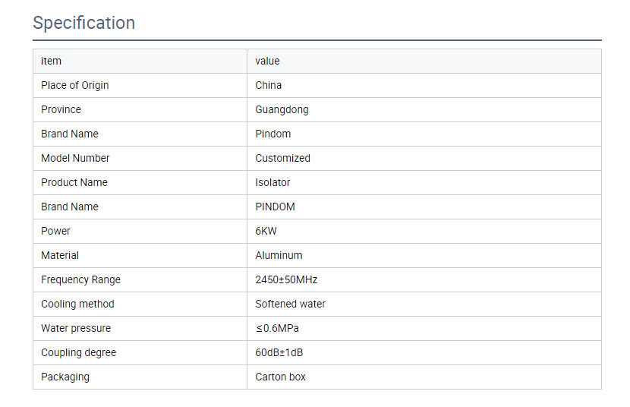Click the Specification heading
630x407 pixels.
click(x=83, y=23)
